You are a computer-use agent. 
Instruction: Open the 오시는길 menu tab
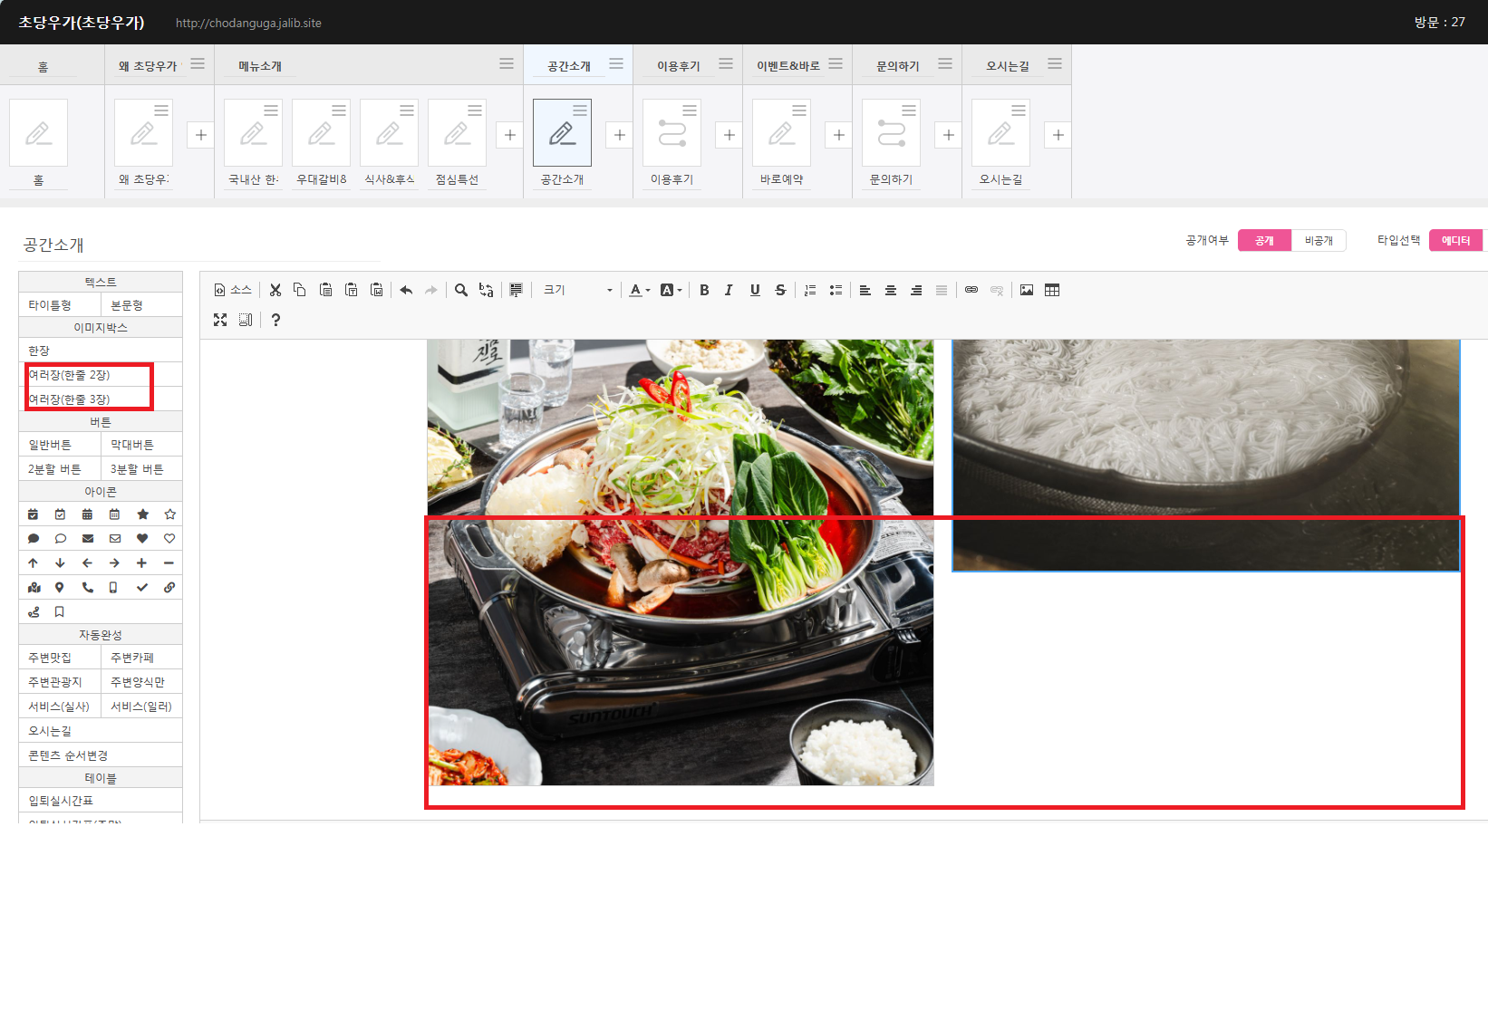click(1007, 66)
